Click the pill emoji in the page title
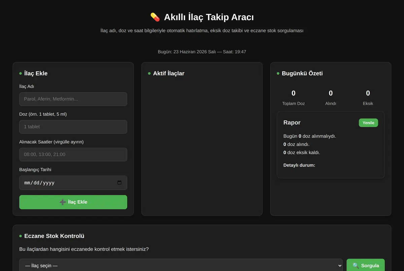404x271 pixels. pyautogui.click(x=155, y=17)
